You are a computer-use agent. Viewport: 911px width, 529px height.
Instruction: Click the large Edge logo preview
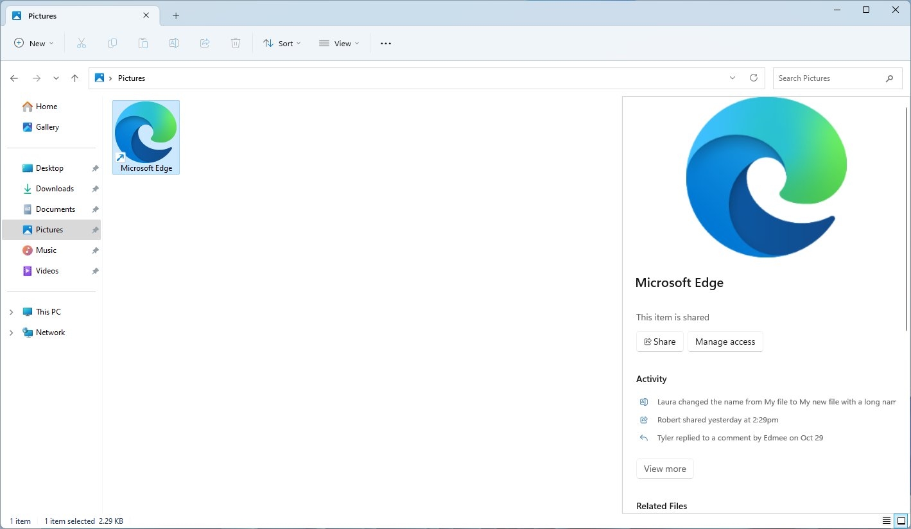(767, 177)
